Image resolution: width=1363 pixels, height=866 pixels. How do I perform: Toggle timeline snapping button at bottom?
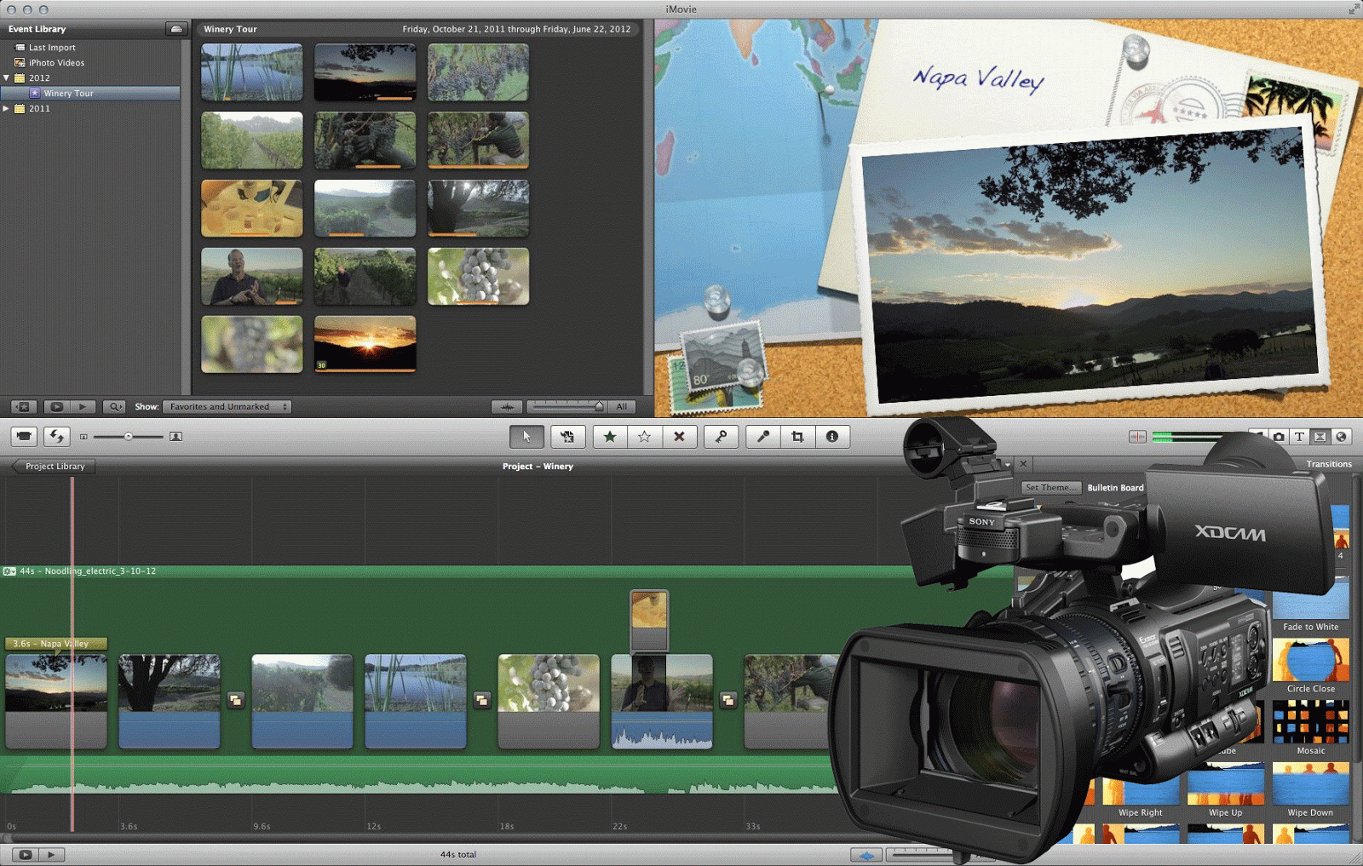click(866, 854)
